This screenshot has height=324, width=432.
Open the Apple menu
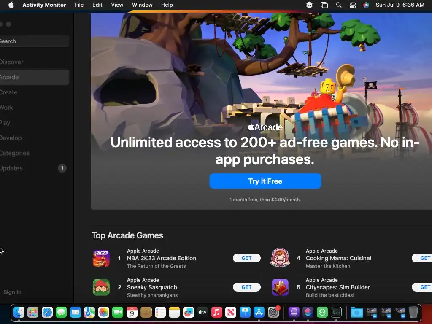pos(11,5)
